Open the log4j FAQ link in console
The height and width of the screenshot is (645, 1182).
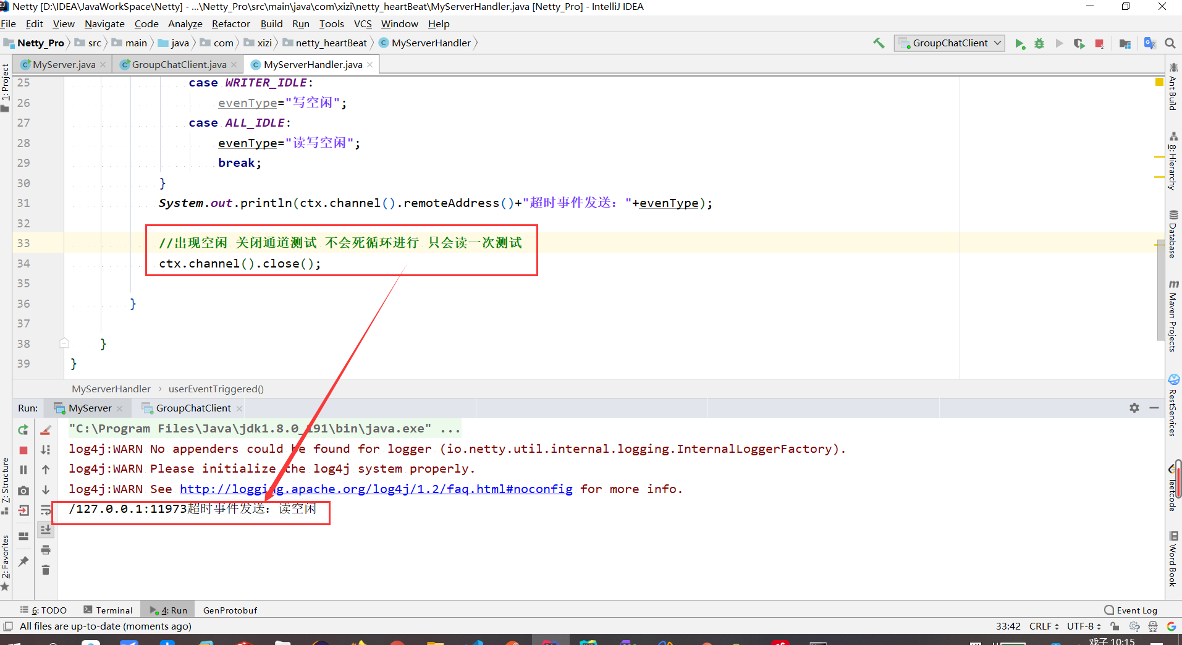pyautogui.click(x=376, y=489)
